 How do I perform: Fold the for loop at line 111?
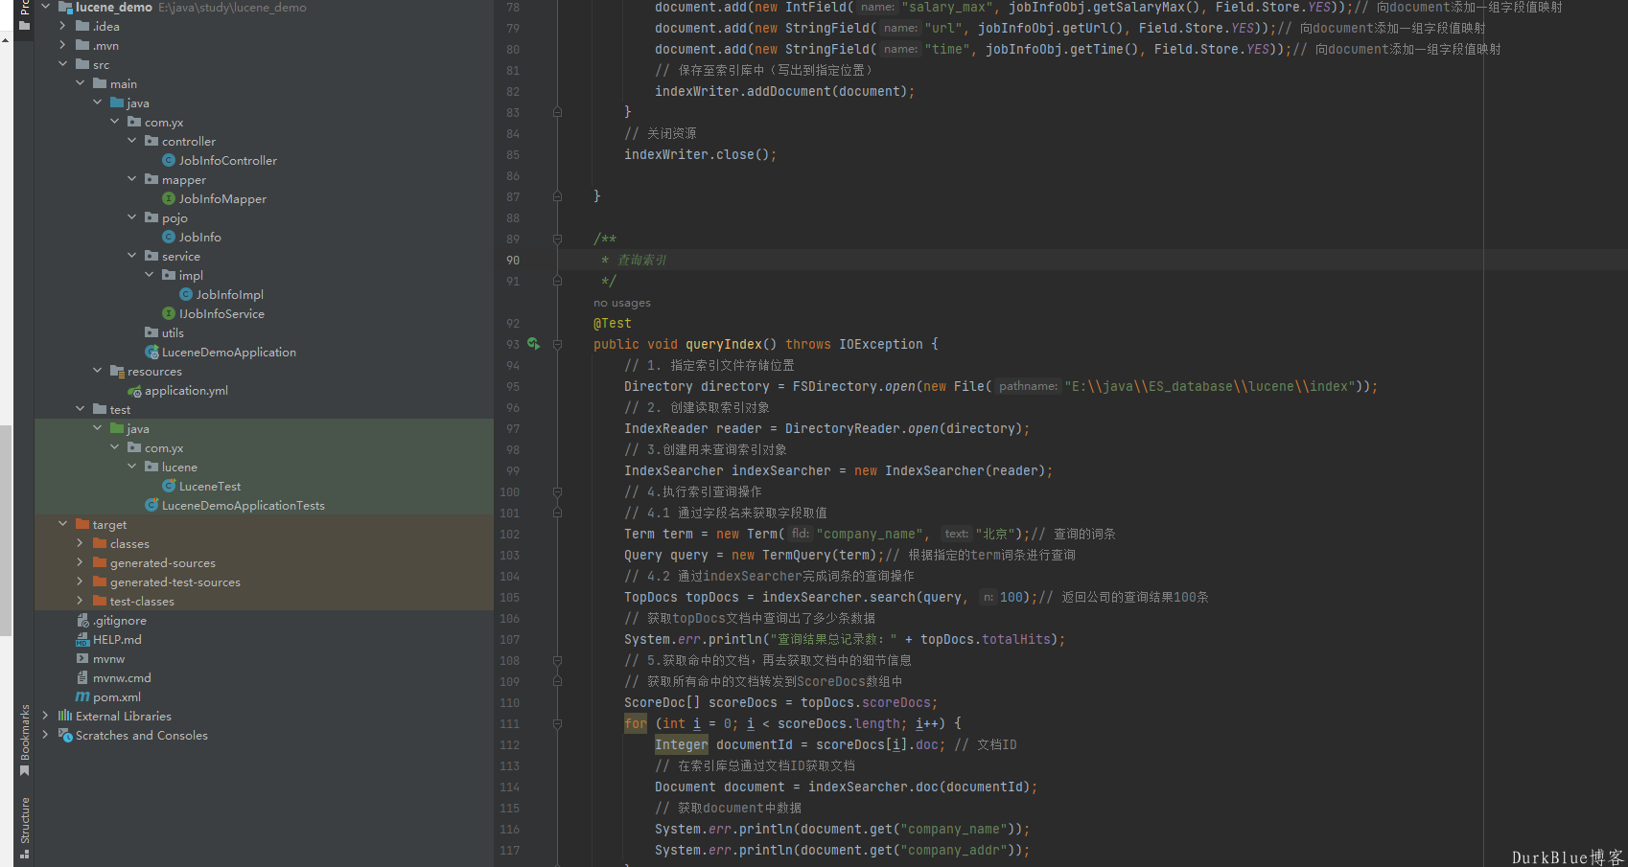pyautogui.click(x=557, y=723)
